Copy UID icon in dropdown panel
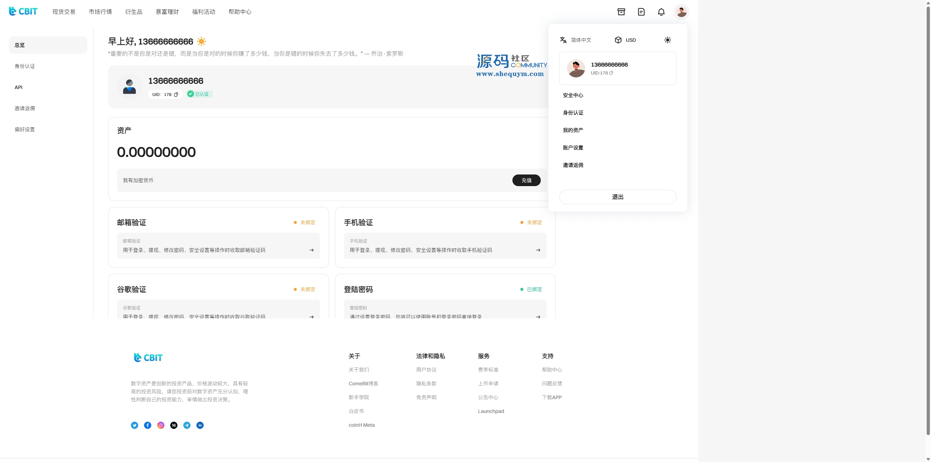 [611, 73]
